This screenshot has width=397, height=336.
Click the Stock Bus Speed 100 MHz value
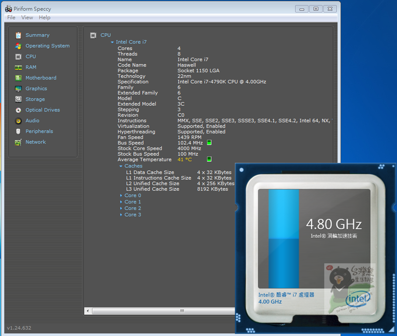pos(188,154)
